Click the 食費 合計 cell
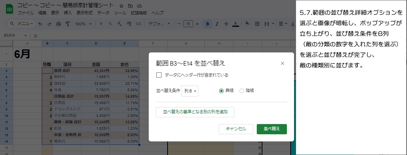Screen dimensions: 407x155 tap(67, 71)
